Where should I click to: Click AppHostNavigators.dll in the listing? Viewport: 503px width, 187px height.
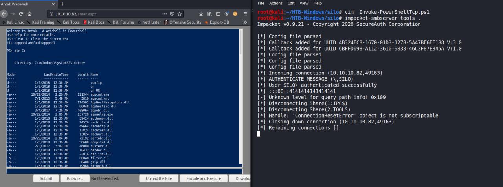(x=110, y=102)
